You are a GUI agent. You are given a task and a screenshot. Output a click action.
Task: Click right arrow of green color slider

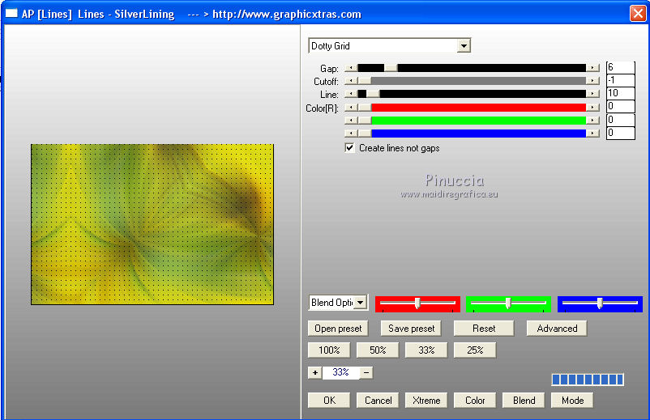pos(592,121)
